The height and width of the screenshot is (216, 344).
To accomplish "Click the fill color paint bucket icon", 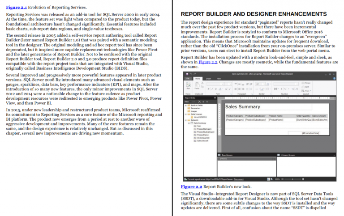I will [x=268, y=84].
